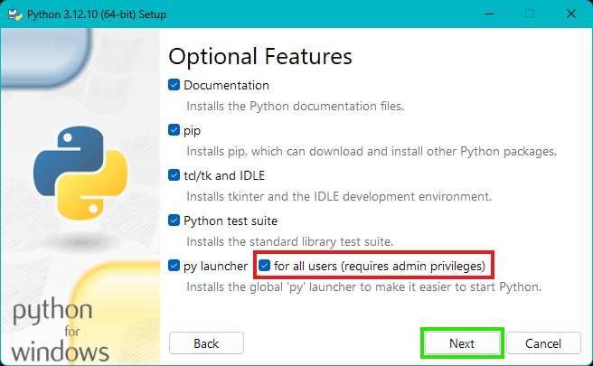The width and height of the screenshot is (593, 366).
Task: Uncheck the Documentation checkbox
Action: pos(174,85)
